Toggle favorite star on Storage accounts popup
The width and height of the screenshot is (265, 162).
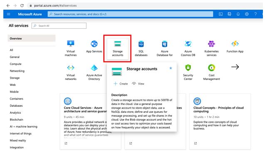171,68
